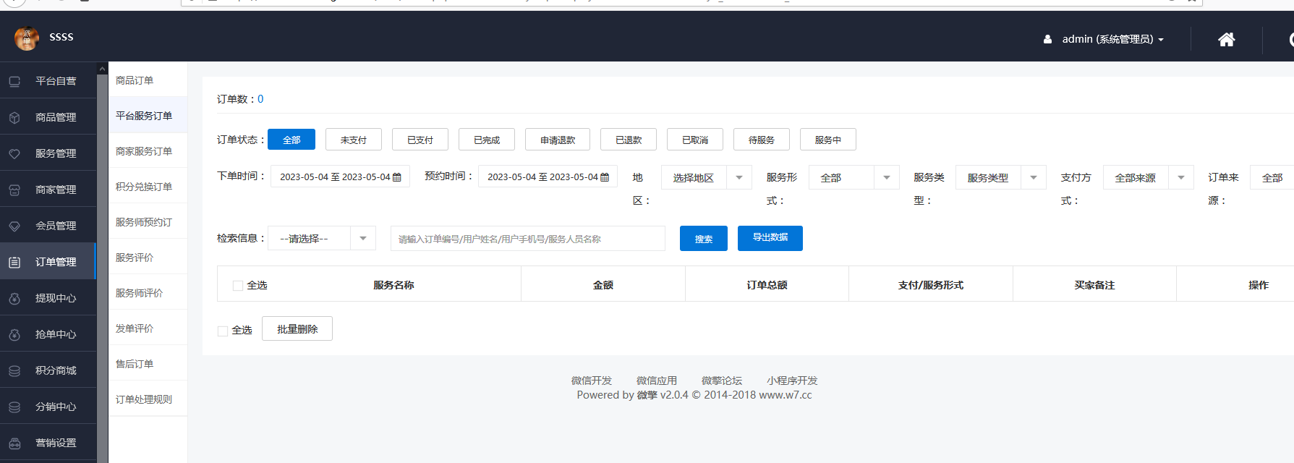Click the admin user silhouette icon
The width and height of the screenshot is (1294, 463).
coord(1047,39)
